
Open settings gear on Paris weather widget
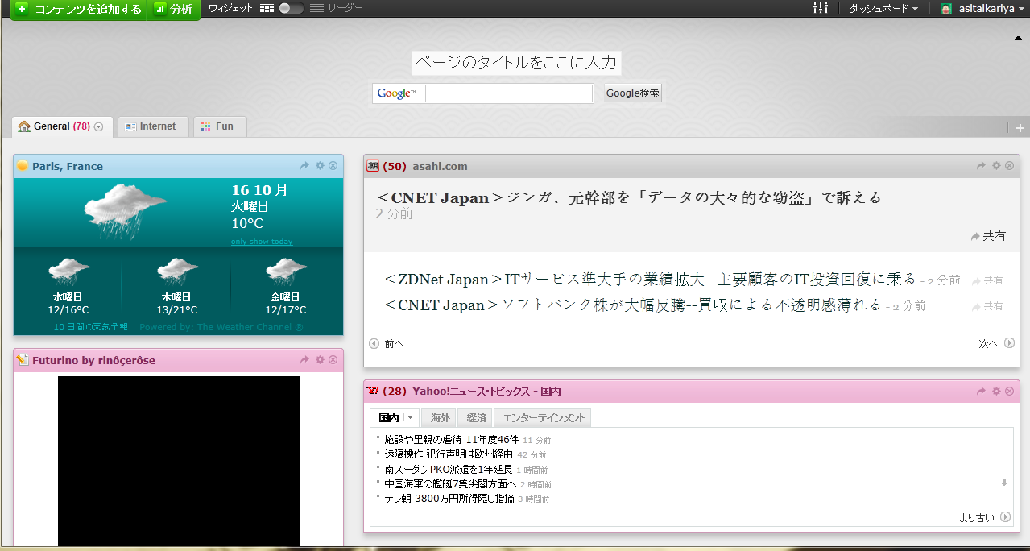[320, 166]
